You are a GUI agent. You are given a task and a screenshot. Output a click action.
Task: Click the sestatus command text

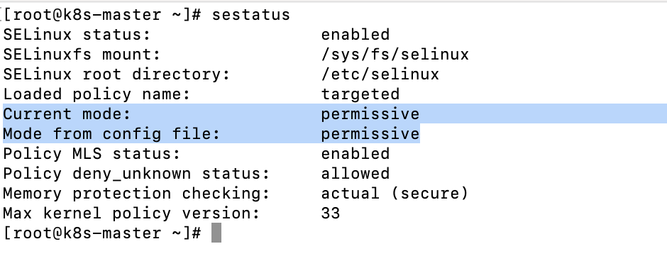click(251, 15)
